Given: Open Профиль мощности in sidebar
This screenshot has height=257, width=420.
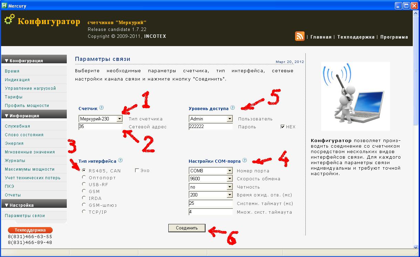Looking at the screenshot, I should click(x=27, y=105).
